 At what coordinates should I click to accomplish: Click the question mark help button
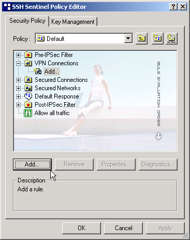(173, 7)
